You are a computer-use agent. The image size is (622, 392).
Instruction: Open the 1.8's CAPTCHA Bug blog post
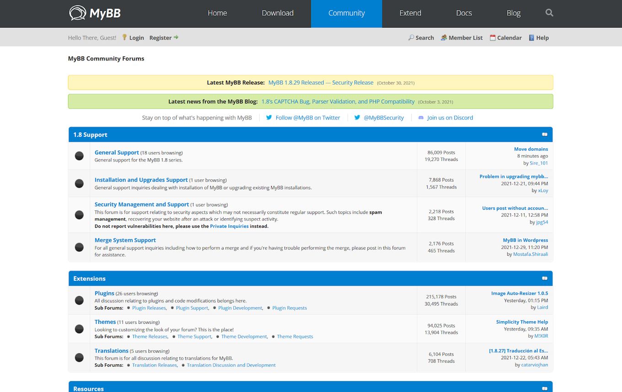[338, 102]
